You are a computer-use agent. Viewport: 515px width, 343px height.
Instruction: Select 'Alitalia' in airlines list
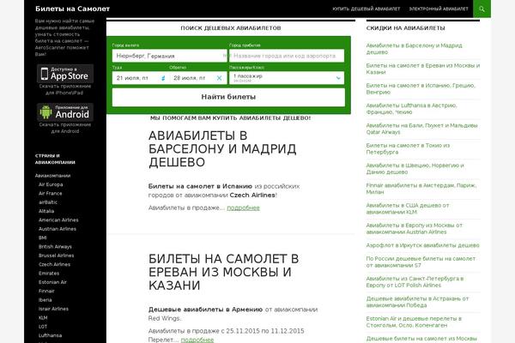pyautogui.click(x=46, y=211)
